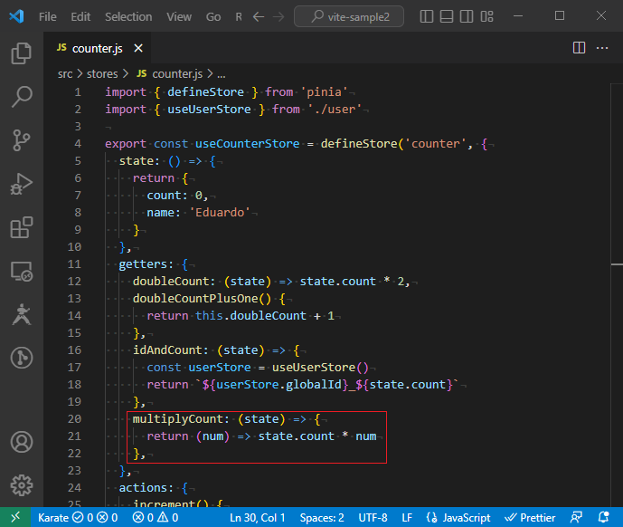Screen dimensions: 623x527
Task: Click 'doubleCountPlusOne' on line 13
Action: [x=195, y=299]
